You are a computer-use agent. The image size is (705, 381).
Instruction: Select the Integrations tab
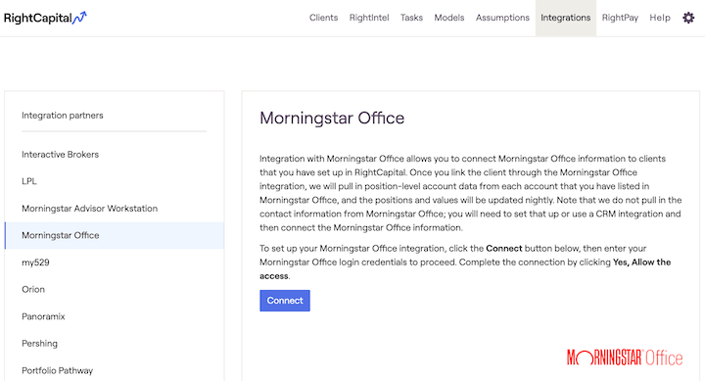click(566, 18)
